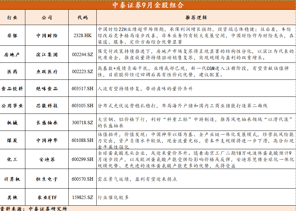Click the 公用事业 industry cell
This screenshot has width=296, height=211.
click(x=12, y=105)
